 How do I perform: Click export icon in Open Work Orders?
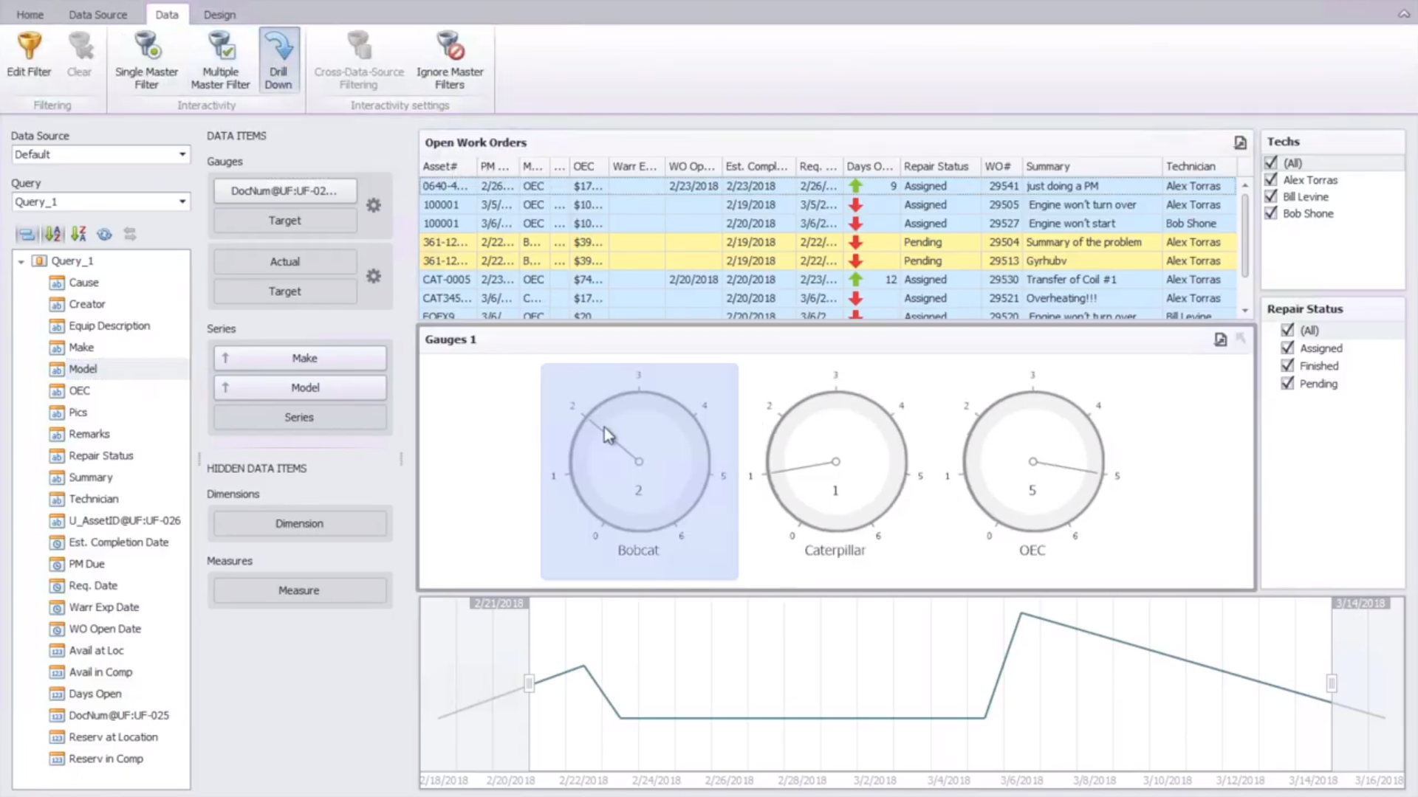[1240, 142]
